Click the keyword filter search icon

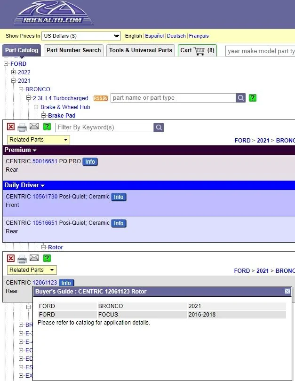(x=159, y=127)
